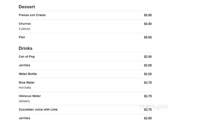Select Cucumber Juice with Lime
200x128 pixels.
point(38,110)
